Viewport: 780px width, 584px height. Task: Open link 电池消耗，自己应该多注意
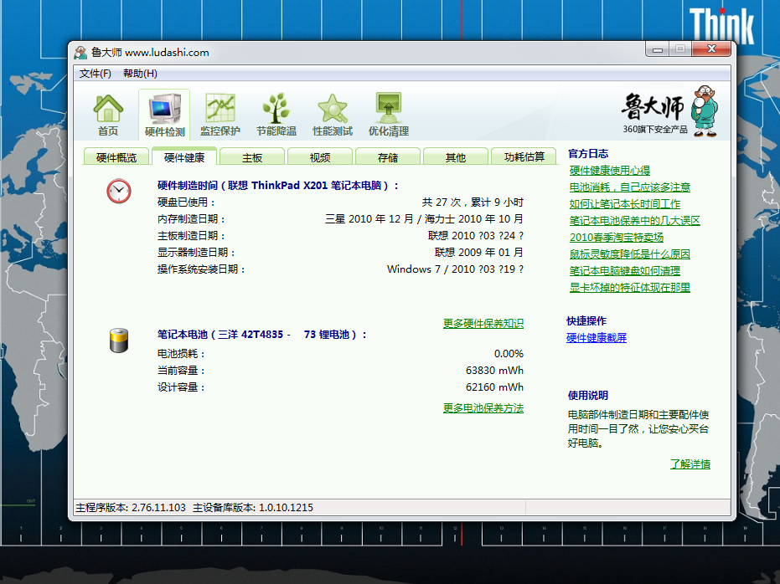click(x=630, y=187)
